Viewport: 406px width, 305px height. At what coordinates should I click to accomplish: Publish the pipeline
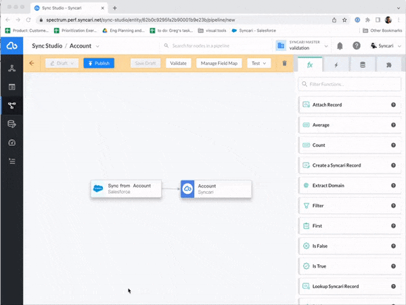[x=99, y=63]
